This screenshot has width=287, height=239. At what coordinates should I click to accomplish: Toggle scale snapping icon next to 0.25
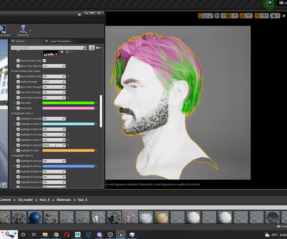(x=257, y=16)
